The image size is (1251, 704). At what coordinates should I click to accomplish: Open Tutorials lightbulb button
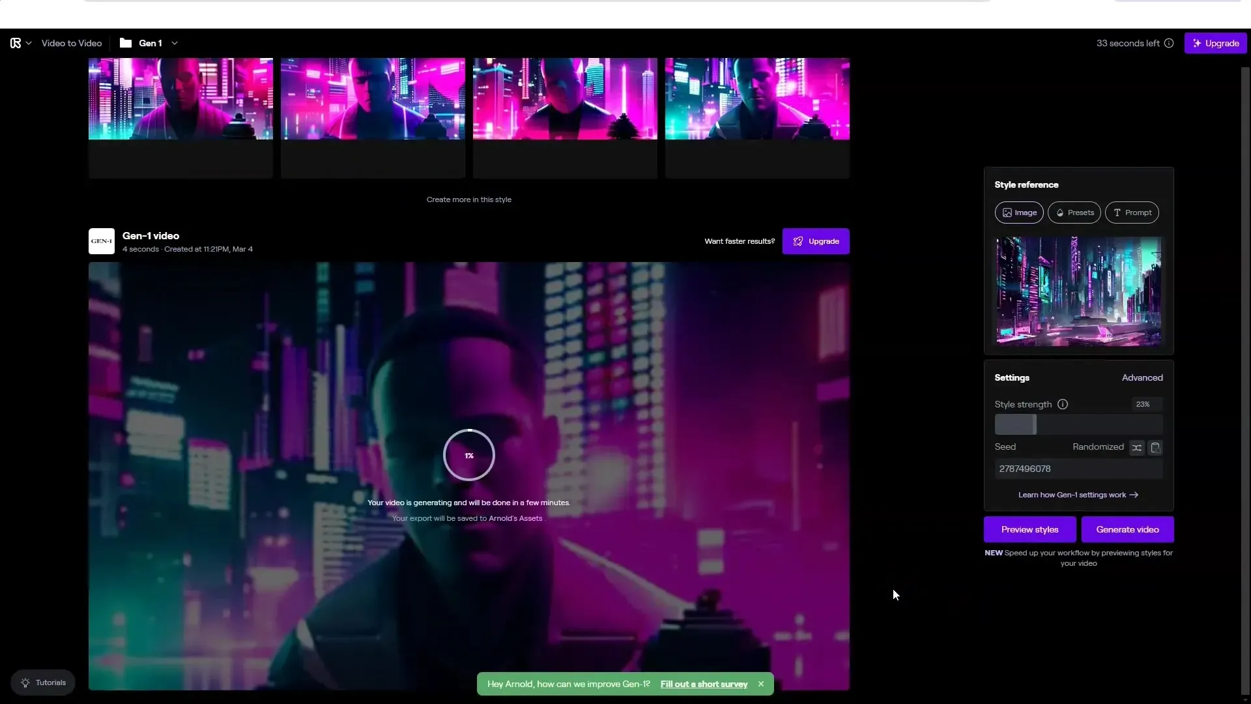pyautogui.click(x=43, y=682)
